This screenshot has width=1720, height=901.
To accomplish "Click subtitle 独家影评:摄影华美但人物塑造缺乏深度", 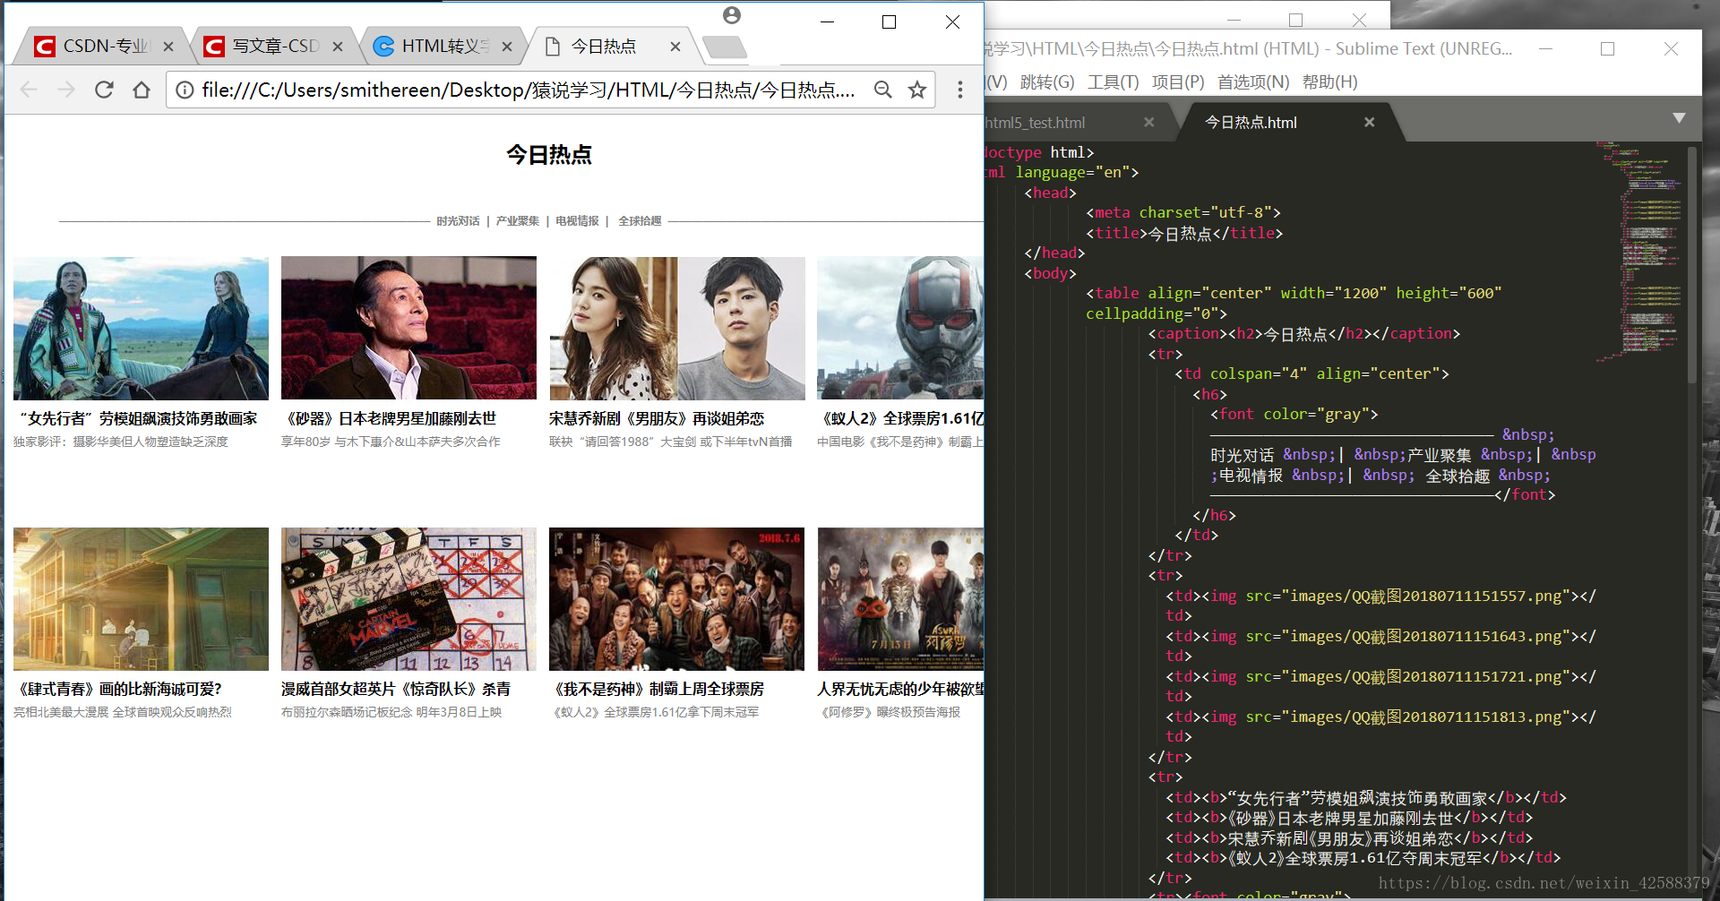I will [x=121, y=442].
